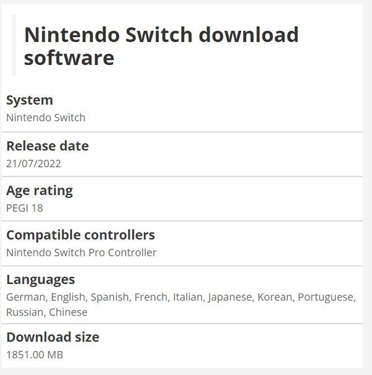Click the 'PEGI 18' rating text

click(25, 208)
